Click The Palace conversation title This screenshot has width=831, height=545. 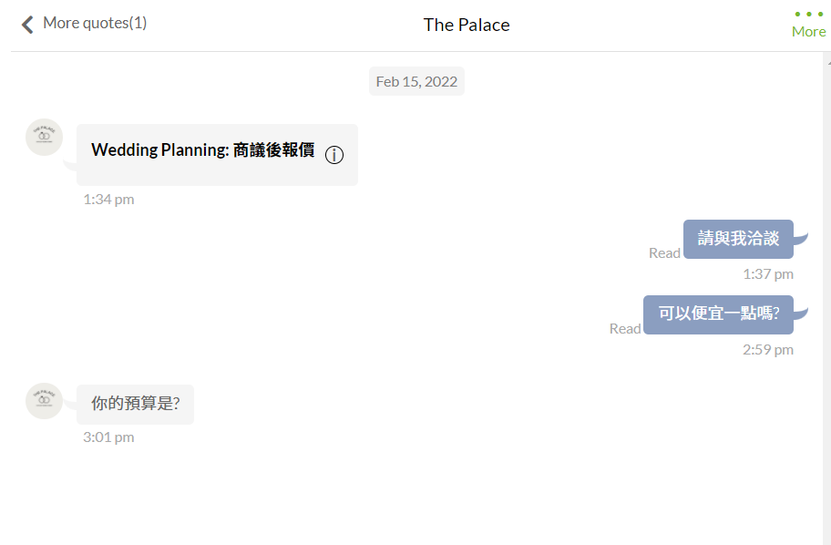coord(467,25)
